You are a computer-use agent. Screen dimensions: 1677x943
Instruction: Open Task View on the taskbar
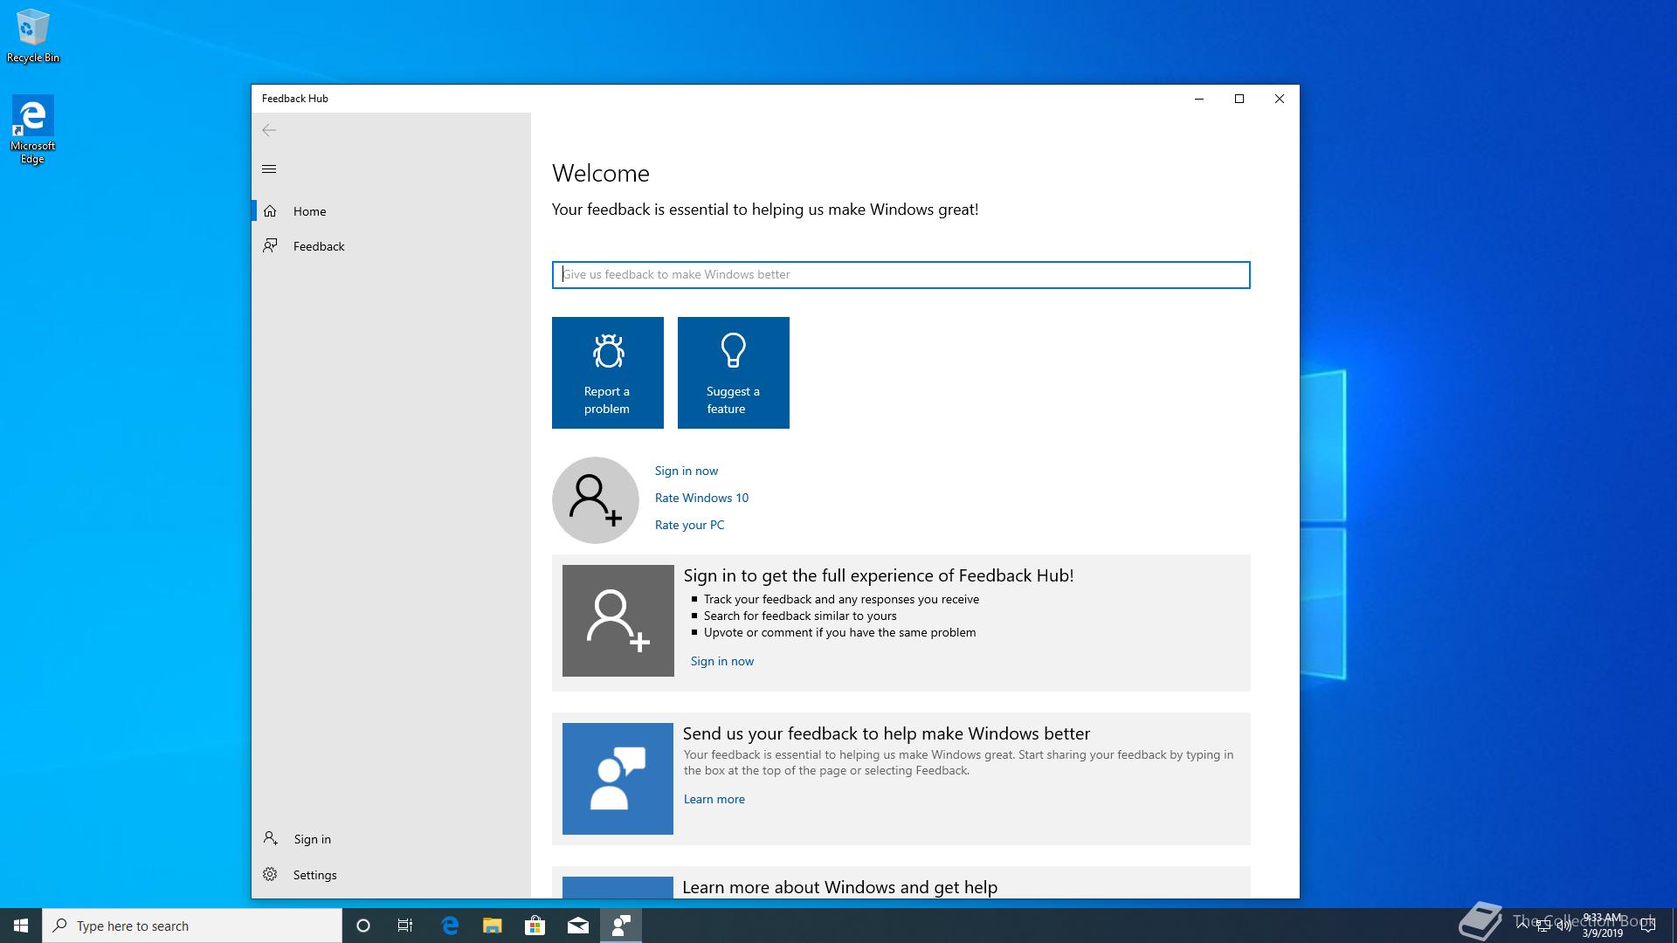405,926
